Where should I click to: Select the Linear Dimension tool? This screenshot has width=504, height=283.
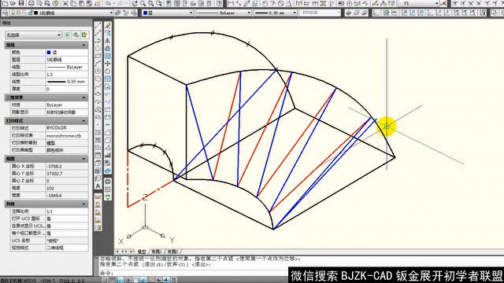tap(231, 3)
